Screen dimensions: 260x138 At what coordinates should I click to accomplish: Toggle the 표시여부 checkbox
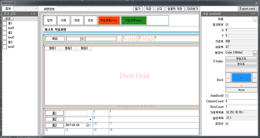coord(227,25)
